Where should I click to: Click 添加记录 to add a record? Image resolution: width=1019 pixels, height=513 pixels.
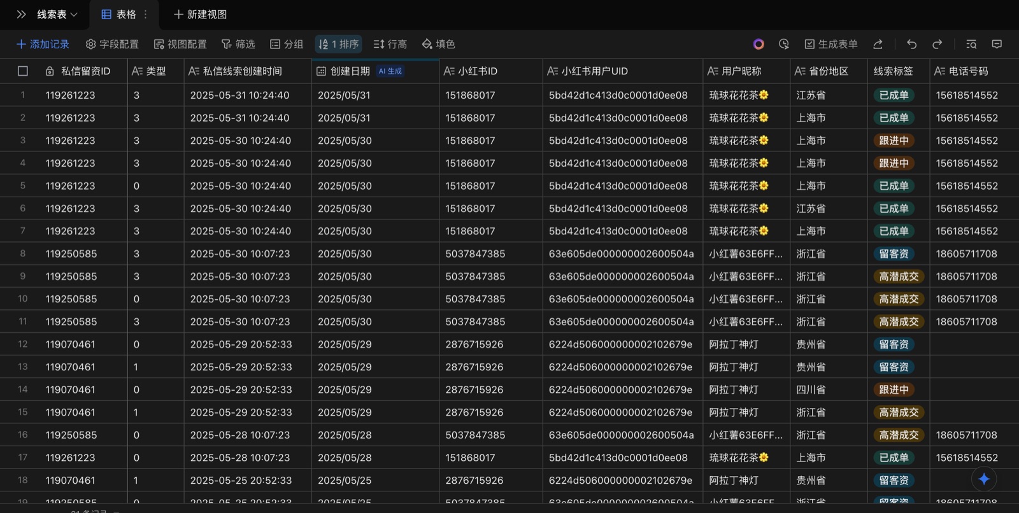[43, 44]
